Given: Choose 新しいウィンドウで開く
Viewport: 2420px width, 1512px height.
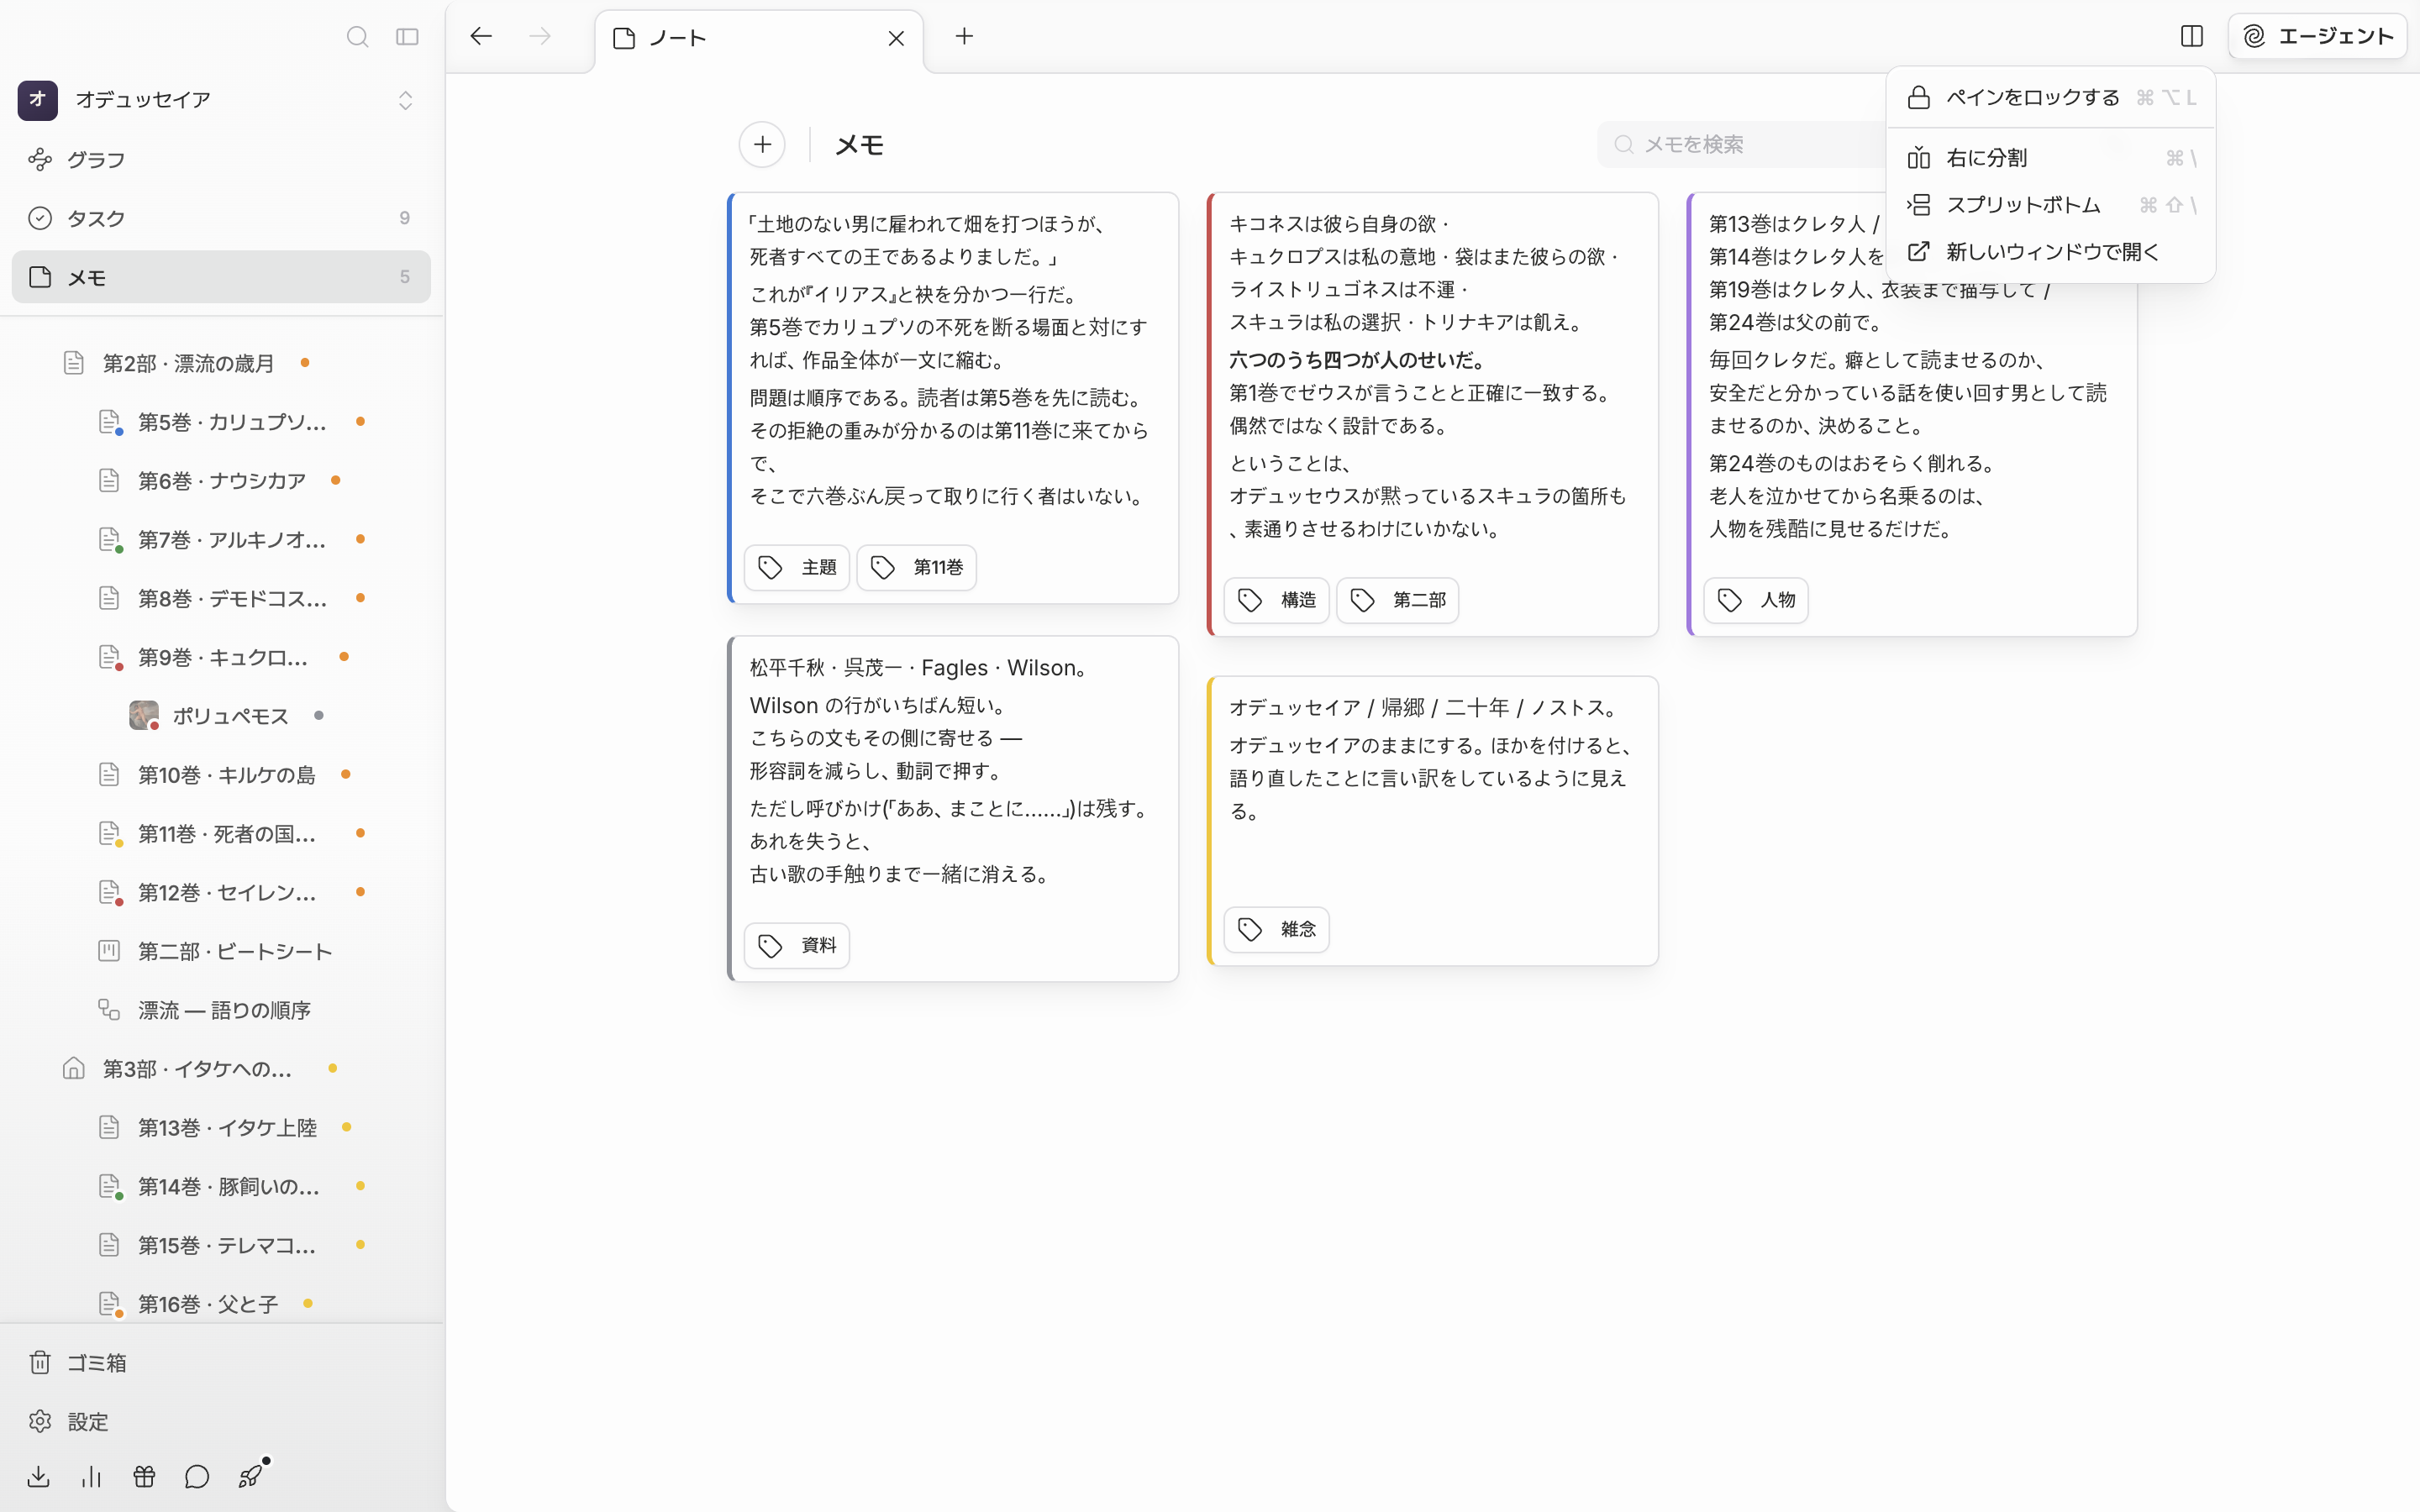Looking at the screenshot, I should [2051, 252].
